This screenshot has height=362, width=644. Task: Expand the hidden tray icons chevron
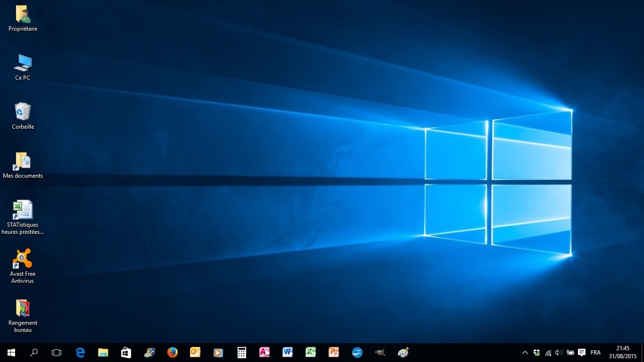[x=525, y=352]
